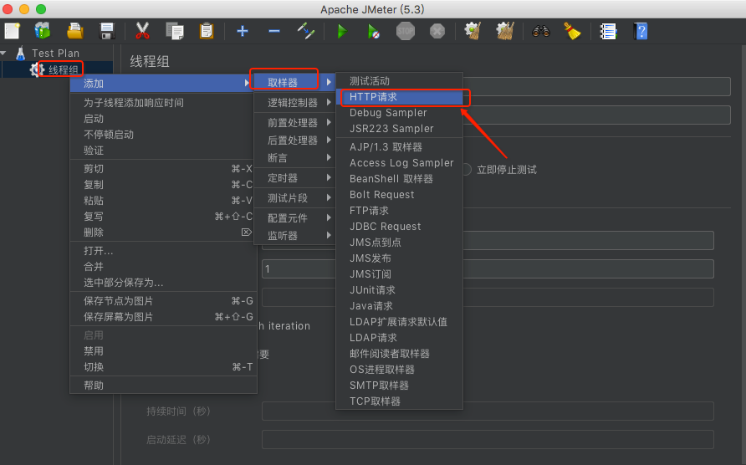Click the New test plan icon

point(13,31)
